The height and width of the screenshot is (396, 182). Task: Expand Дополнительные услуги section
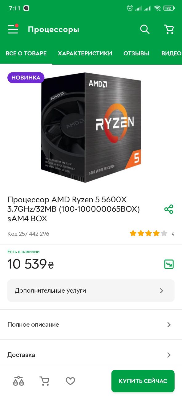pos(91,291)
